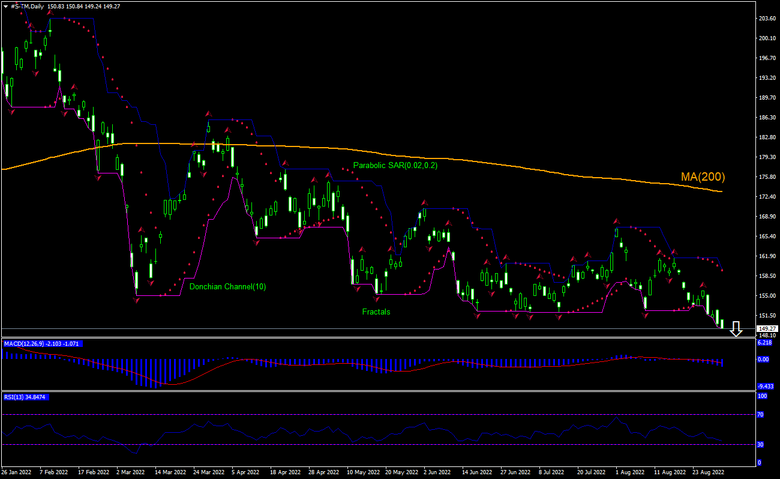
Task: Click the current price tag 149.27
Action: tap(767, 329)
